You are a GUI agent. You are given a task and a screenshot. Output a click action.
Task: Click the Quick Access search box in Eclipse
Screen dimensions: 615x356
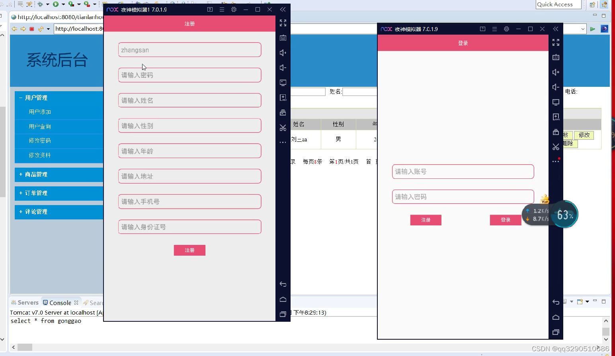tap(559, 4)
